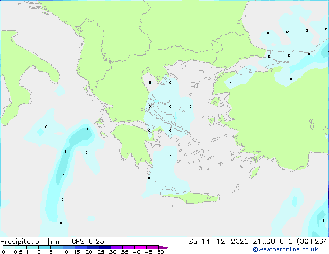Click the 0.1 to 0.5 mm legend swatch
The height and width of the screenshot is (254, 329).
click(x=9, y=247)
